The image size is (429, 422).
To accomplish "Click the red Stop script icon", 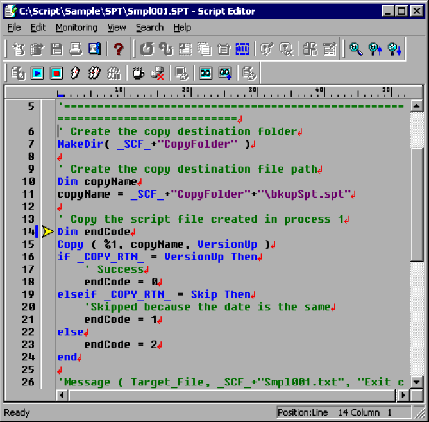I will 56,73.
